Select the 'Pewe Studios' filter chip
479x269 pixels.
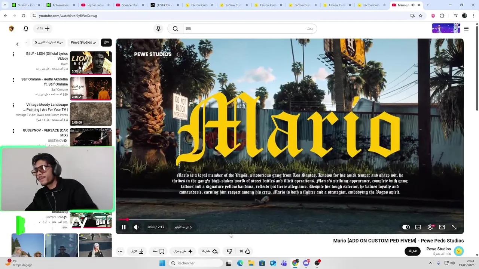83,42
